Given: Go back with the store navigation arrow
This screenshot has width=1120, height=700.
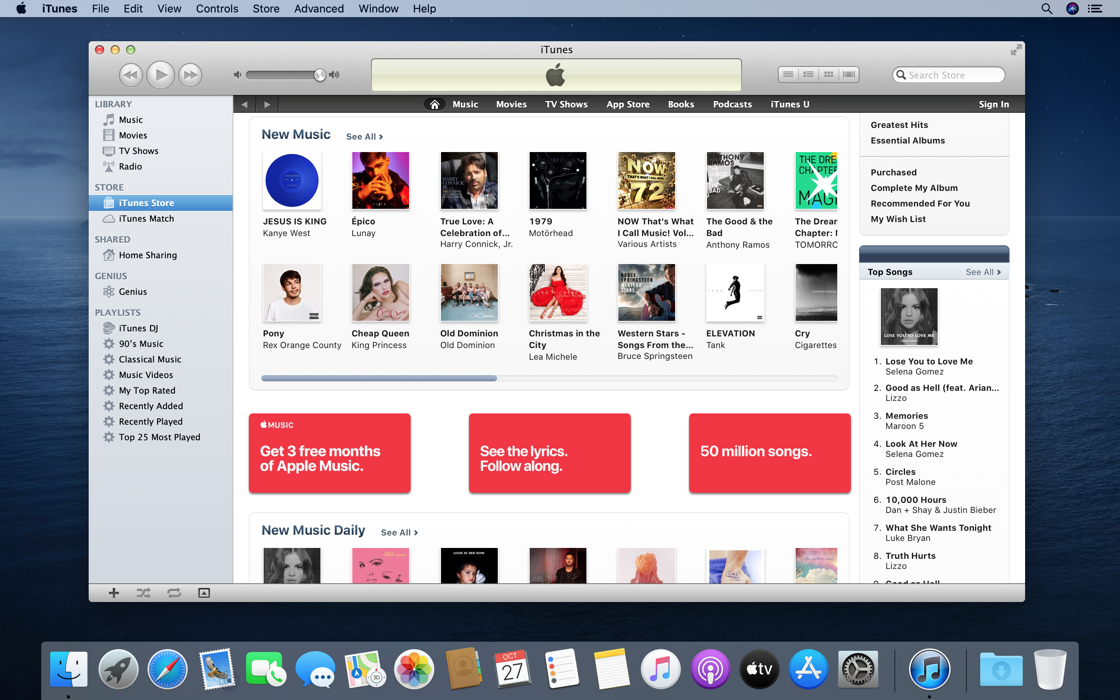Looking at the screenshot, I should tap(244, 104).
